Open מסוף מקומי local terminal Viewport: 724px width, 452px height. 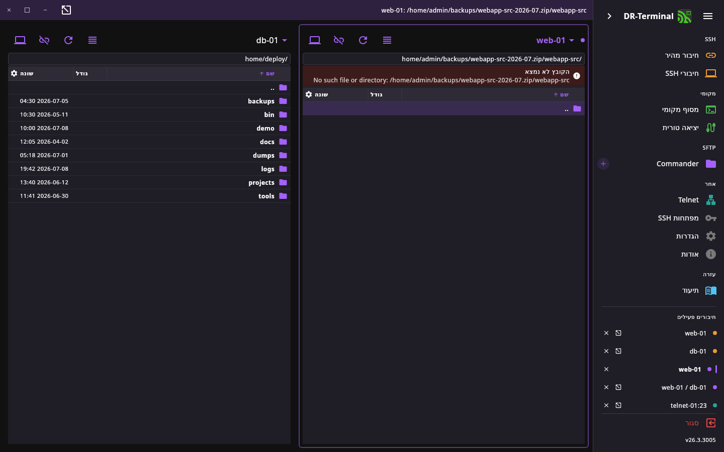(x=659, y=109)
